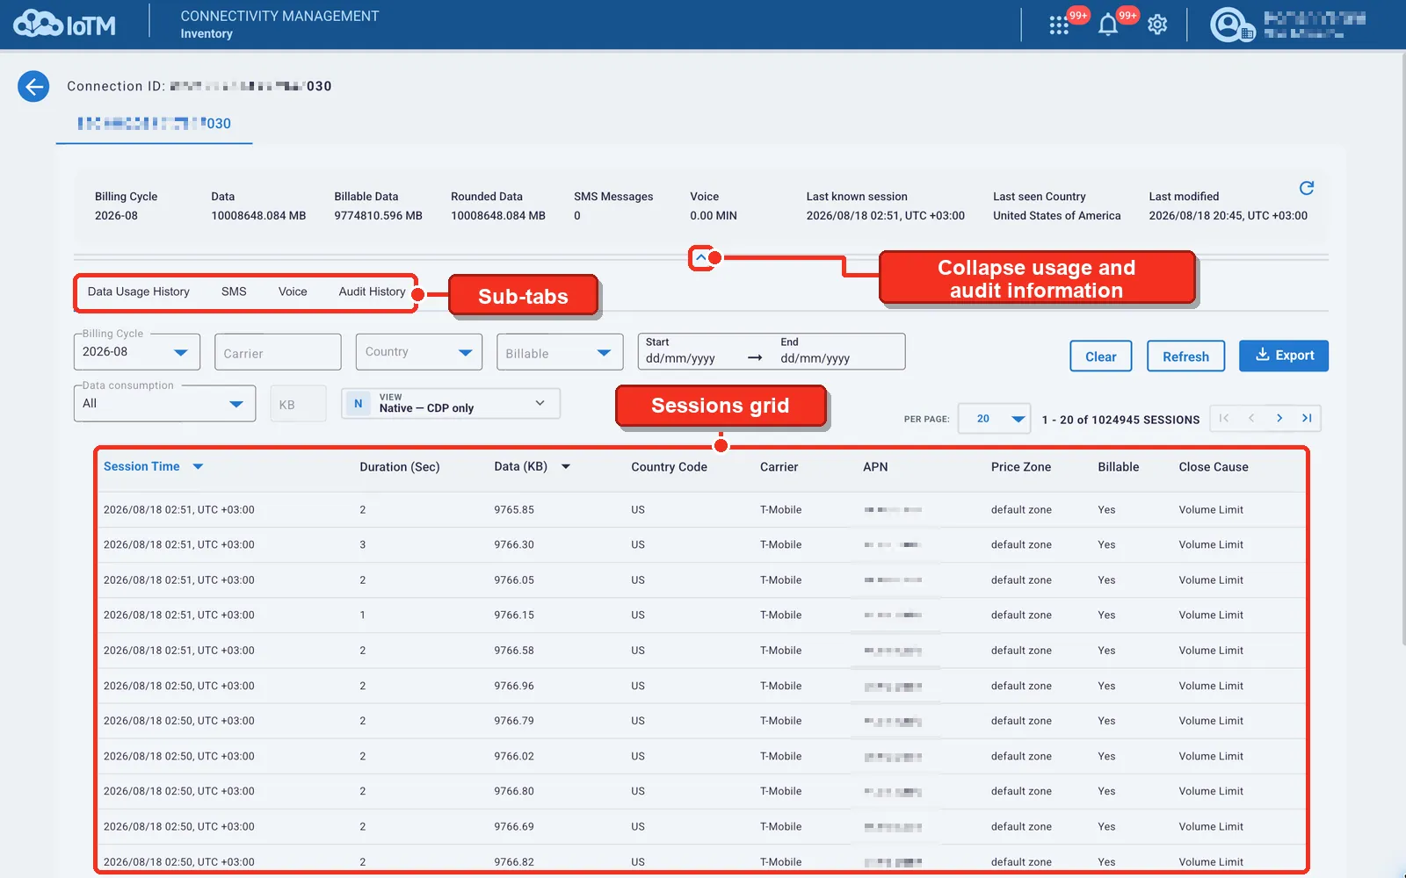Screen dimensions: 1406x878
Task: Go to the previous sessions page
Action: click(1251, 418)
